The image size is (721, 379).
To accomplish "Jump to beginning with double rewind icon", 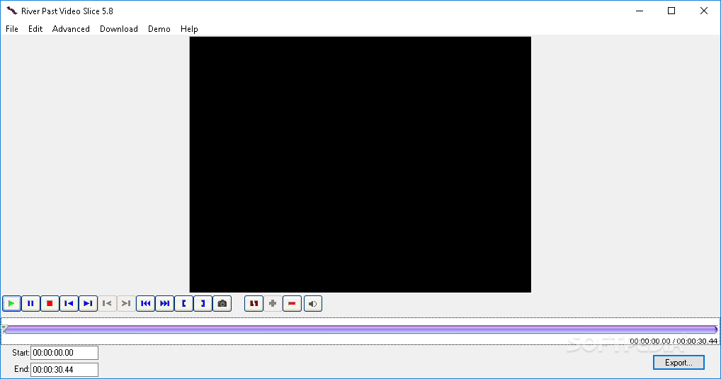I will 145,304.
